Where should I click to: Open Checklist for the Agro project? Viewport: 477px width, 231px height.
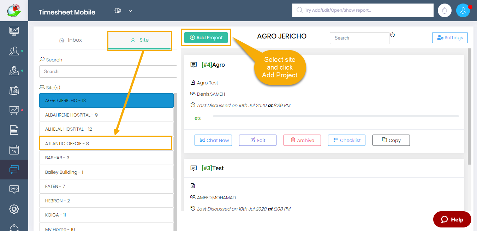coord(347,140)
